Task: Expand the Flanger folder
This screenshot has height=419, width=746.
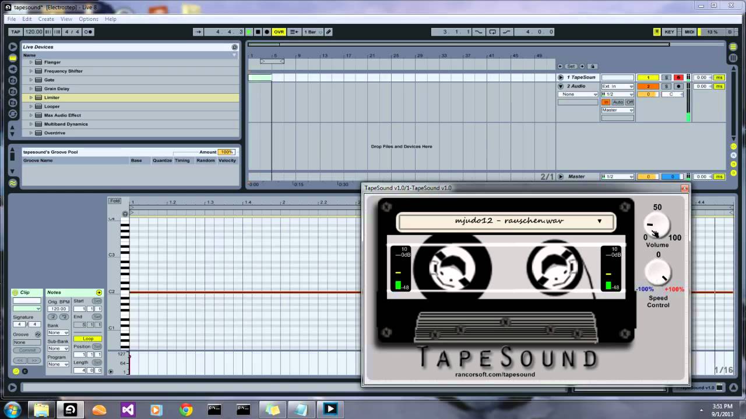Action: click(31, 62)
